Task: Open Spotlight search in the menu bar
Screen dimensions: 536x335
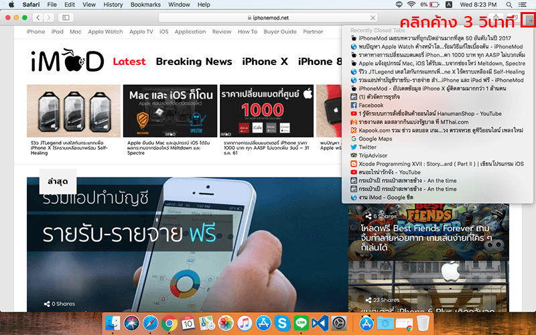Action: [509, 5]
